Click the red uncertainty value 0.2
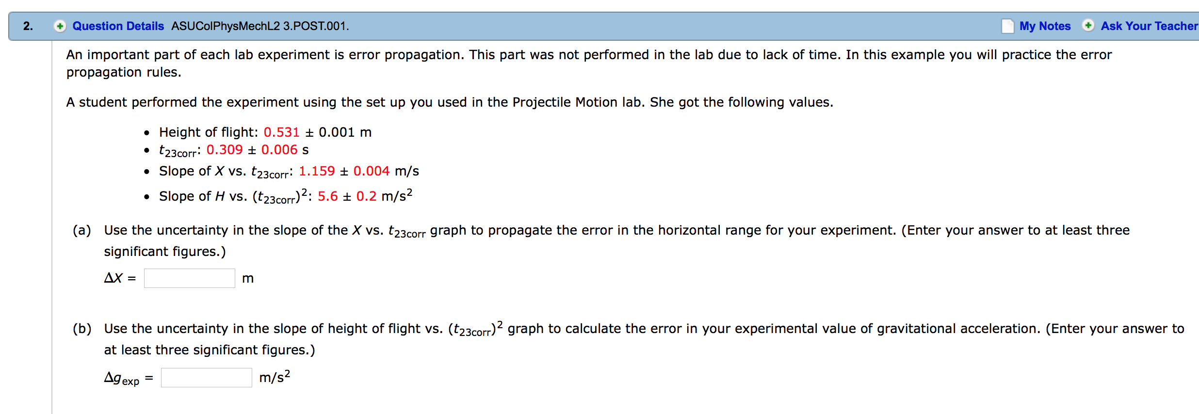Viewport: 1199px width, 414px height. click(367, 196)
